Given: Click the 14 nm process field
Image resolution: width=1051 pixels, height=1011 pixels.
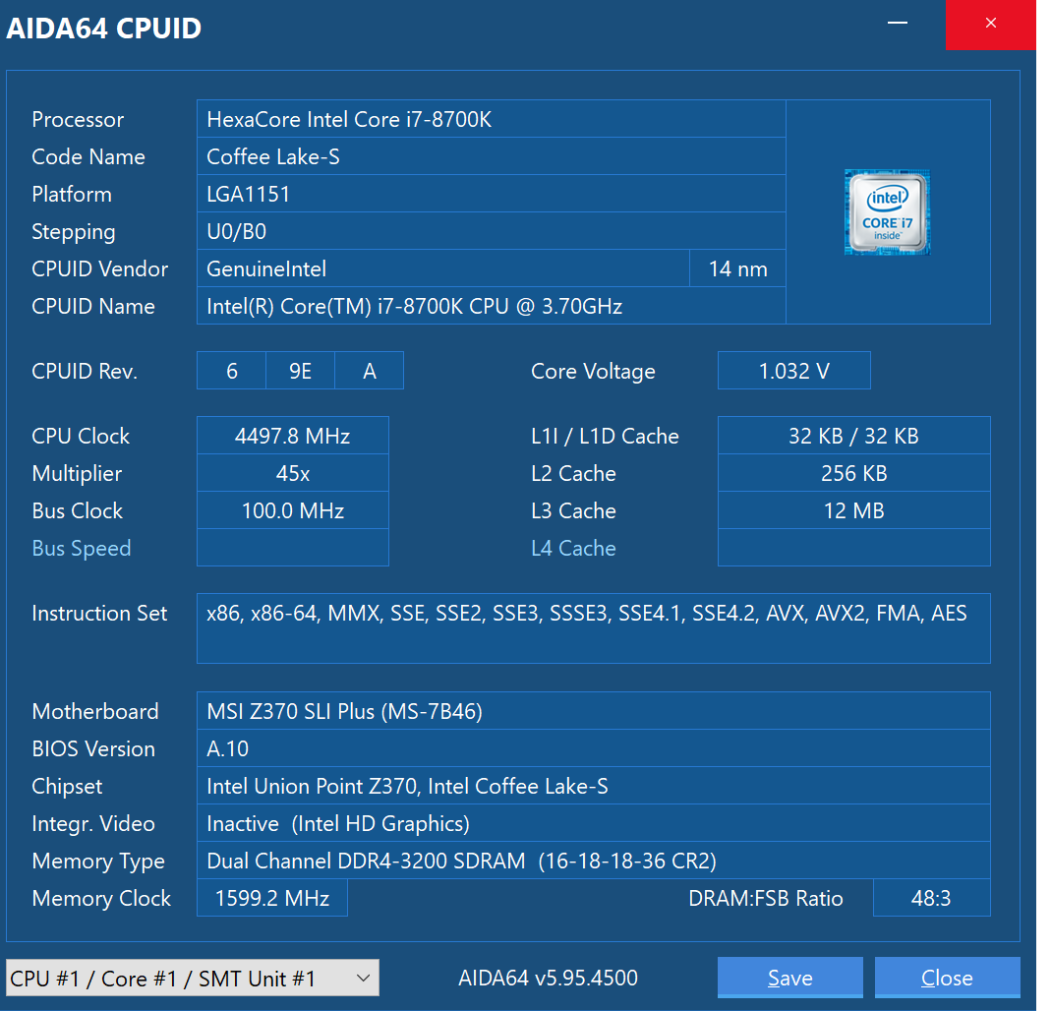Looking at the screenshot, I should point(738,268).
